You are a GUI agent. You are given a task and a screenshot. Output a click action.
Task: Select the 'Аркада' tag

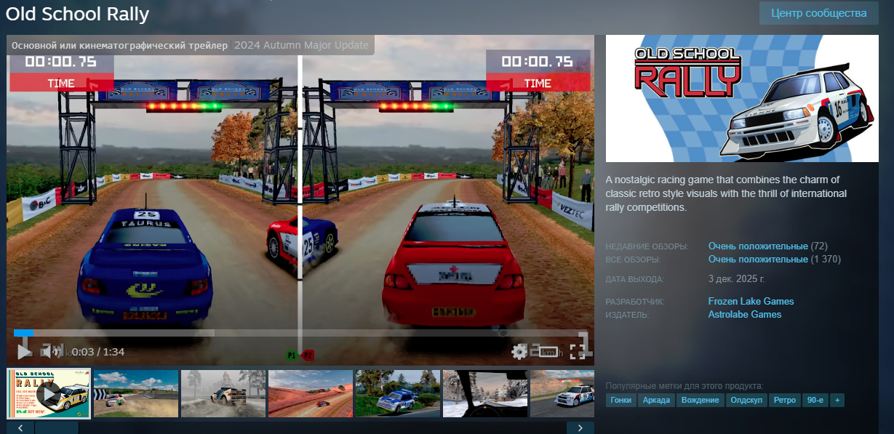[x=656, y=400]
